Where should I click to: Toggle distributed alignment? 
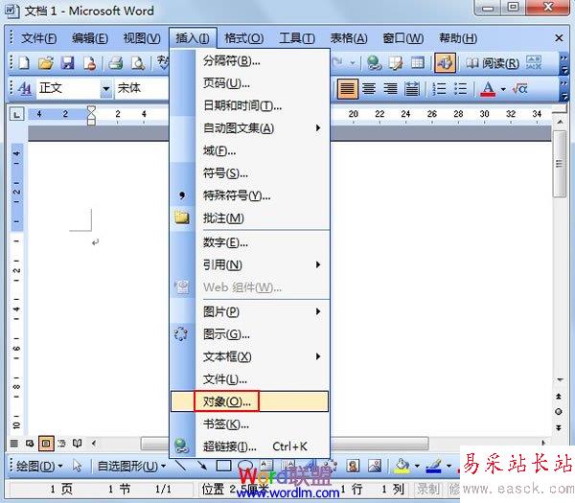tap(412, 89)
